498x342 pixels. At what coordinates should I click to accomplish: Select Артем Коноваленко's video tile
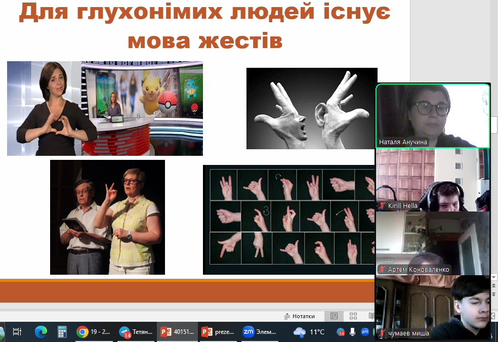click(433, 243)
